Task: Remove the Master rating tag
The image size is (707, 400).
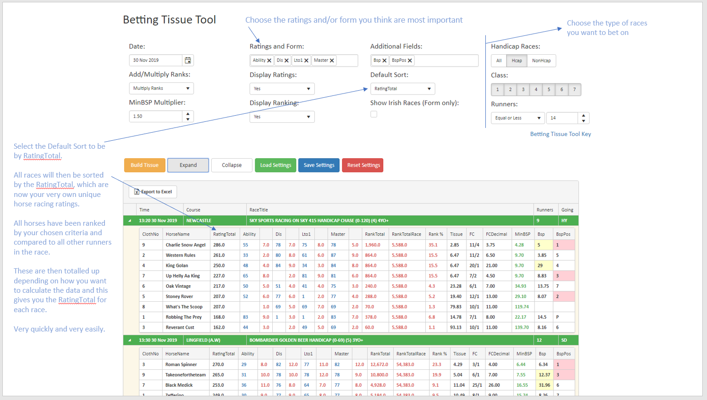Action: point(331,60)
